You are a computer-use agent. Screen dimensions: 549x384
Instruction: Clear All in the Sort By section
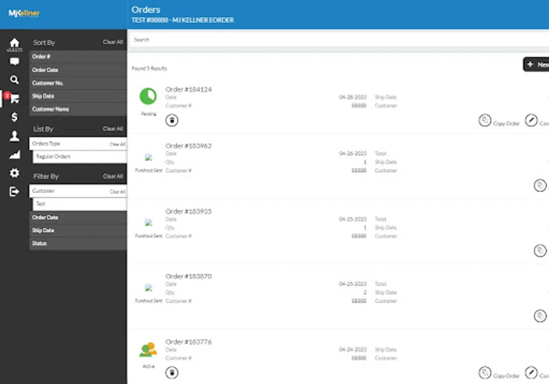coord(113,42)
